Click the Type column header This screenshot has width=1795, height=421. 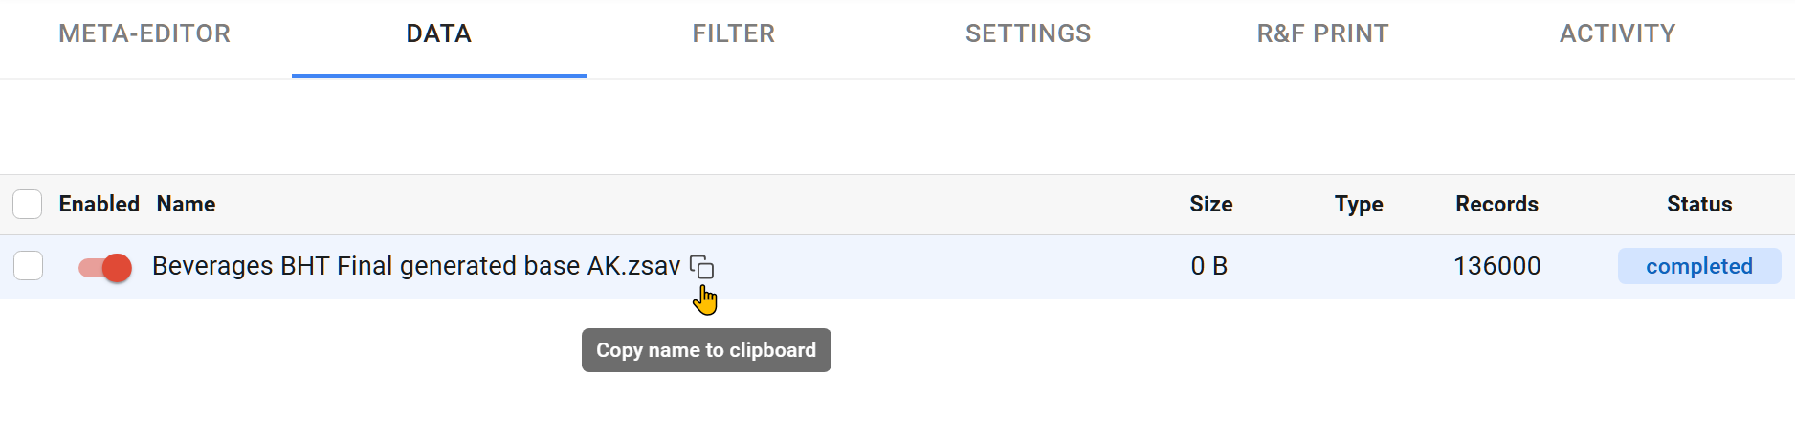pos(1359,204)
